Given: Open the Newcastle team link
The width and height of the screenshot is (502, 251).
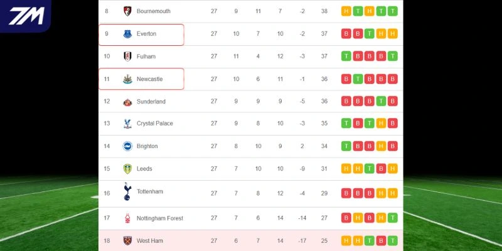Looking at the screenshot, I should (x=149, y=79).
